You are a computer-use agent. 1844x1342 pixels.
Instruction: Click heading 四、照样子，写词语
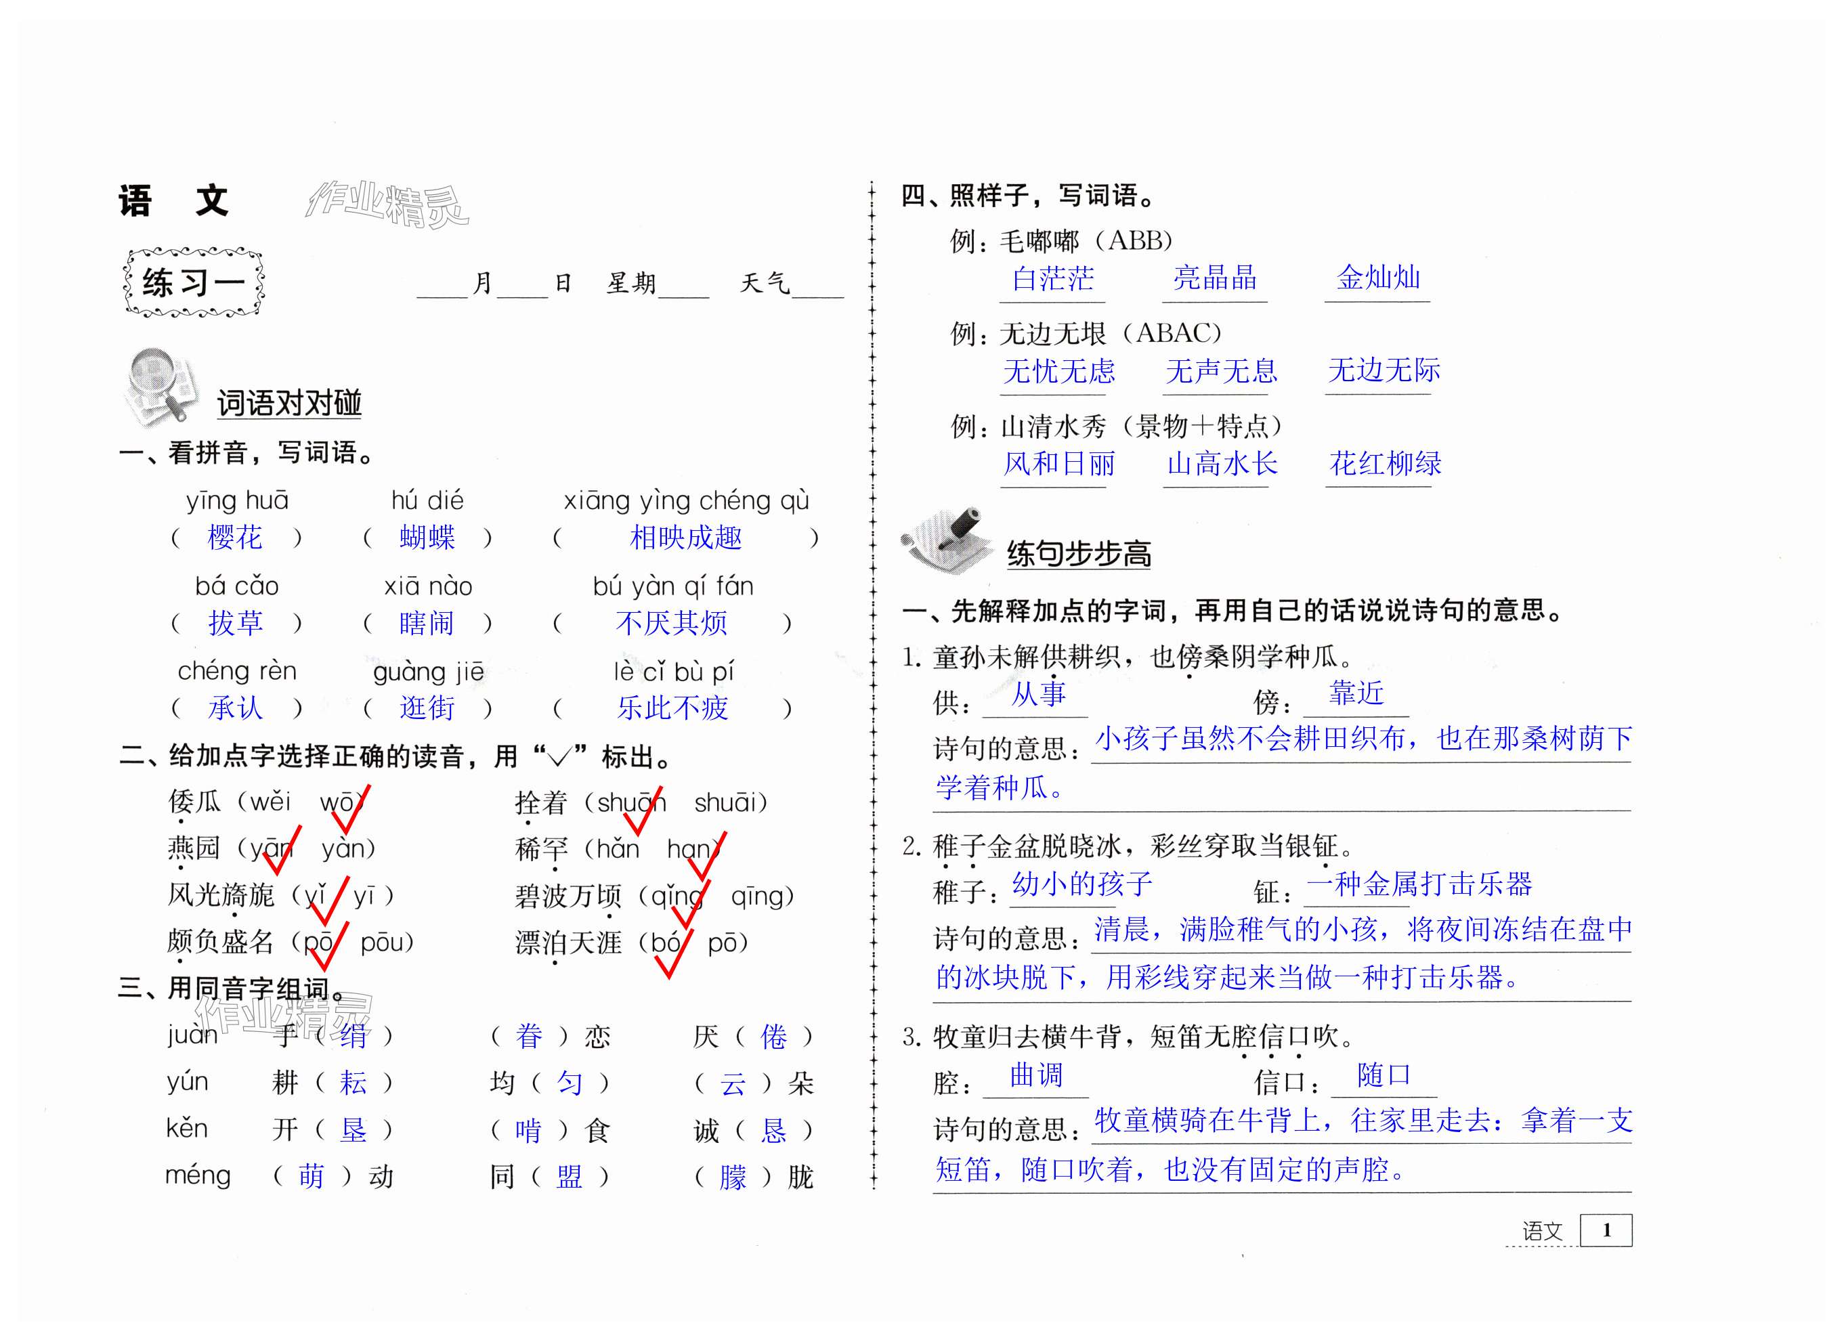1028,195
